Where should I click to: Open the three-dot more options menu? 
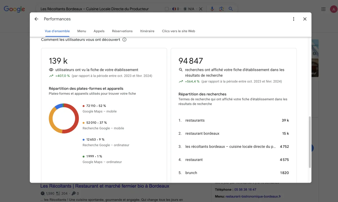tap(293, 19)
